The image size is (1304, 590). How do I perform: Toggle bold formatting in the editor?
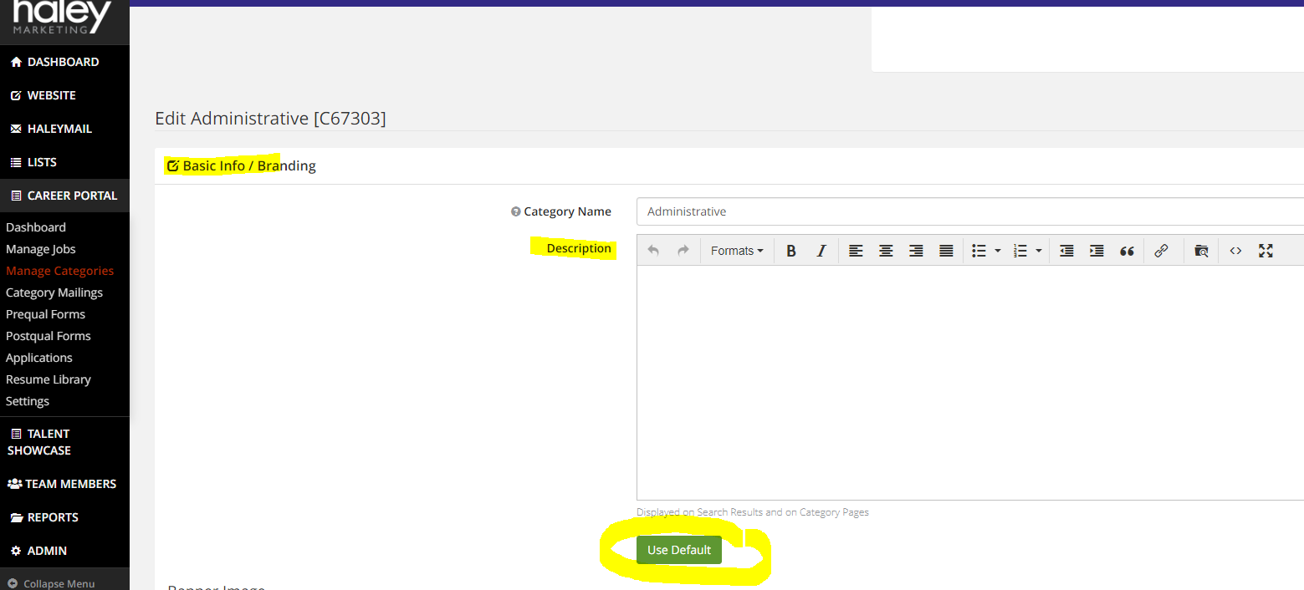[791, 251]
